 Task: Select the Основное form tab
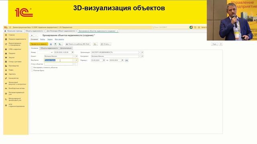[35, 48]
